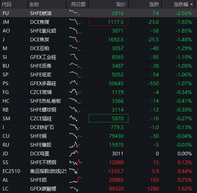197x193 pixels.
Task: Open the SS two-day sparkline chart
Action: (76, 162)
